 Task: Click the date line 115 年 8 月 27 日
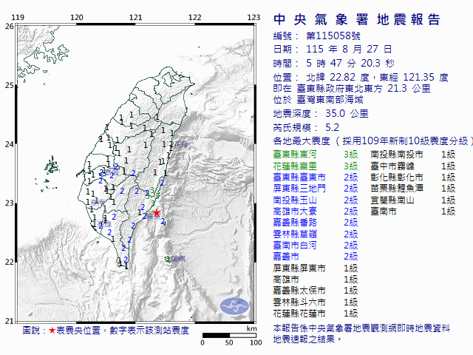pyautogui.click(x=349, y=49)
